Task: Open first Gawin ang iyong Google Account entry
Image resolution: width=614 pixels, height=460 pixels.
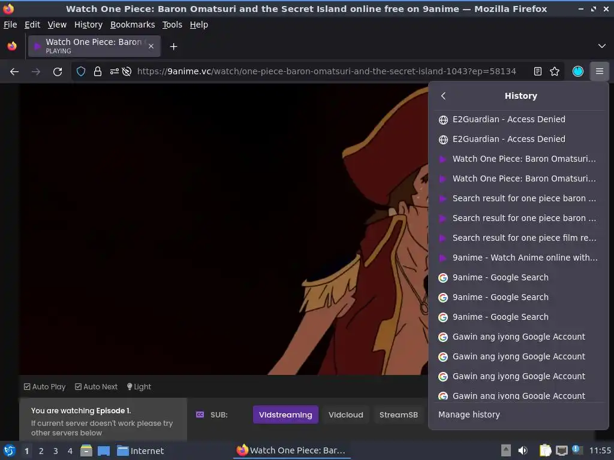Action: (x=519, y=337)
